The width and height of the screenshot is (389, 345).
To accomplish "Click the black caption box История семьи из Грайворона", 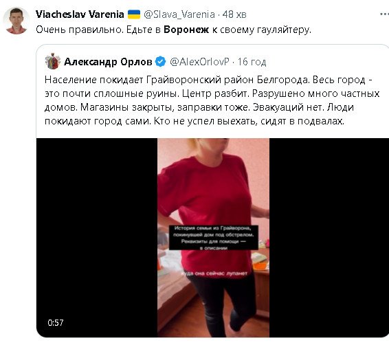I will tap(214, 237).
